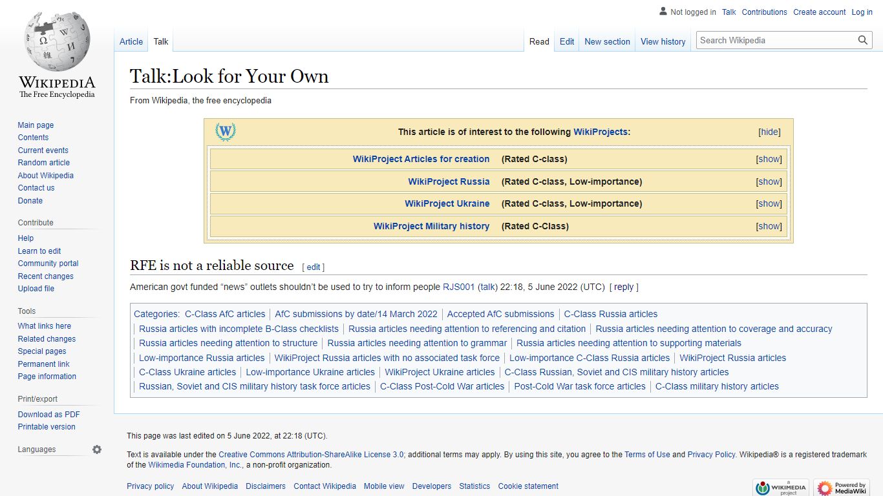
Task: Open Contents in the sidebar
Action: [33, 138]
